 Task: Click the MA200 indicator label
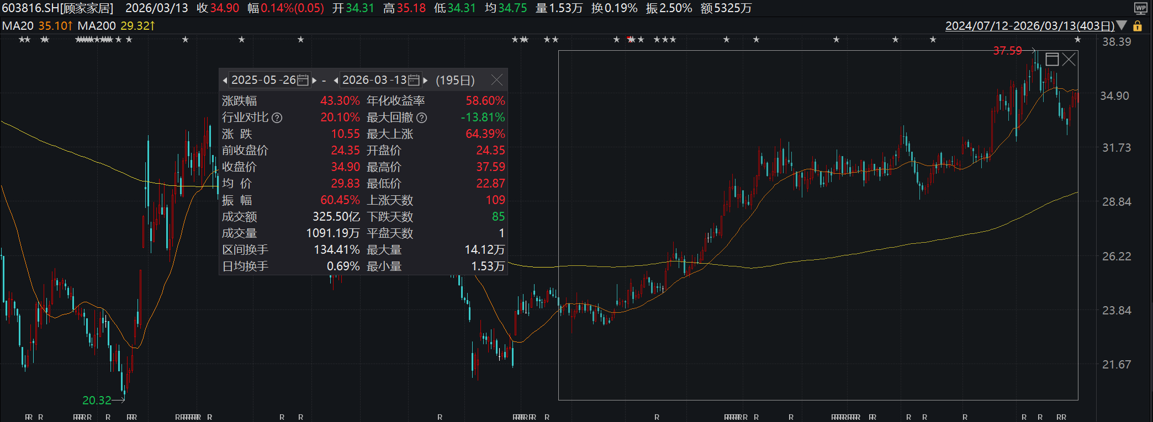pos(97,26)
